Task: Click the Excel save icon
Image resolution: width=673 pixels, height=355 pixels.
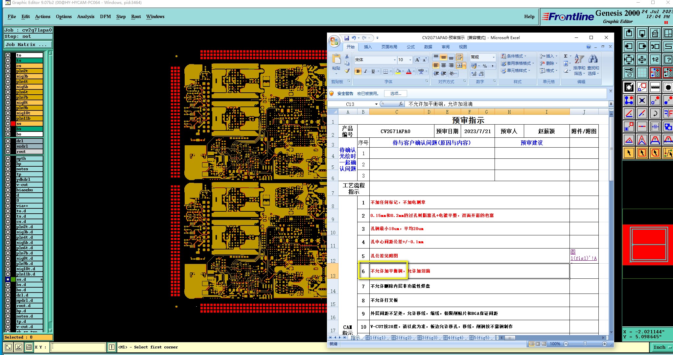Action: click(346, 38)
